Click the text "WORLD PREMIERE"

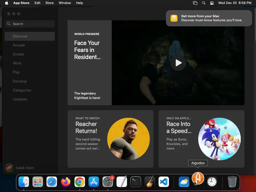coord(87,34)
